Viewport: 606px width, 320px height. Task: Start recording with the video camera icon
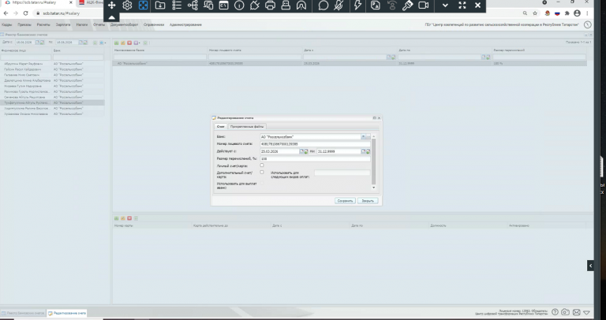point(424,6)
